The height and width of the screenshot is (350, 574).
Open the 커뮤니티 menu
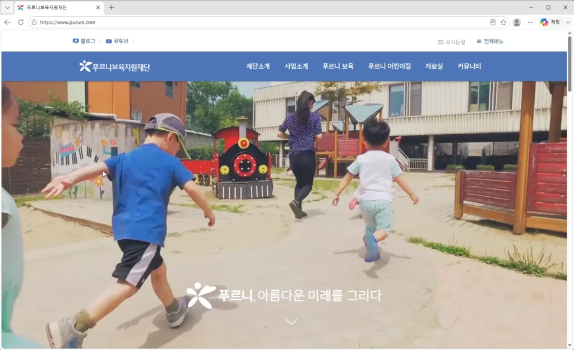pos(469,66)
